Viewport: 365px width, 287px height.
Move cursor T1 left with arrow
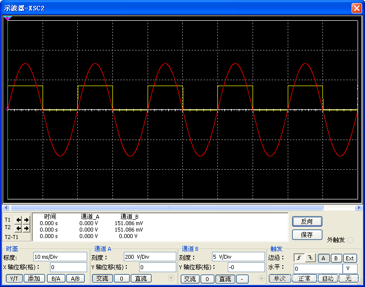18,220
